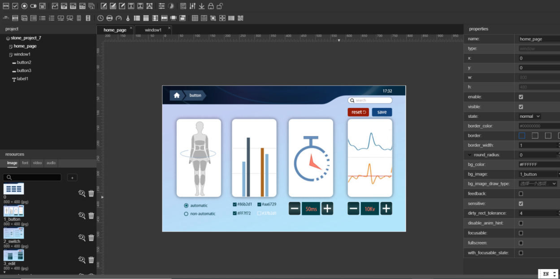Viewport: 560px width, 279px height.
Task: Select button2 in the project tree
Action: (x=24, y=63)
